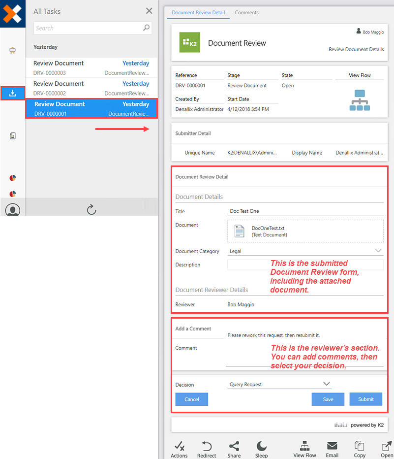Click the Title field Doc Test One
This screenshot has height=459, width=394.
tap(305, 211)
